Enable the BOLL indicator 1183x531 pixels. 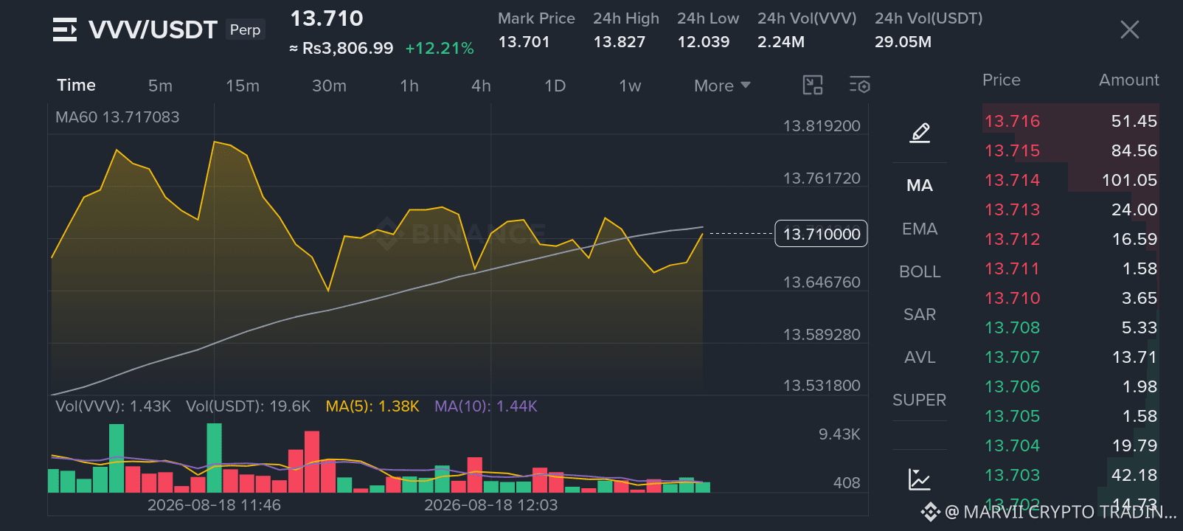tap(920, 271)
